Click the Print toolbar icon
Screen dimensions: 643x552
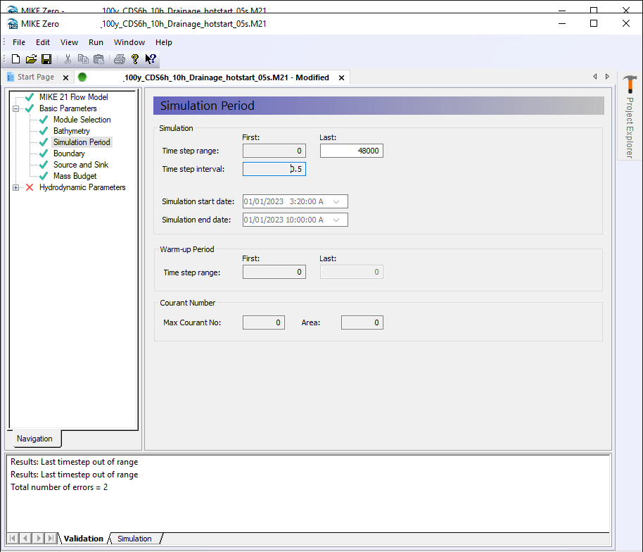click(120, 59)
